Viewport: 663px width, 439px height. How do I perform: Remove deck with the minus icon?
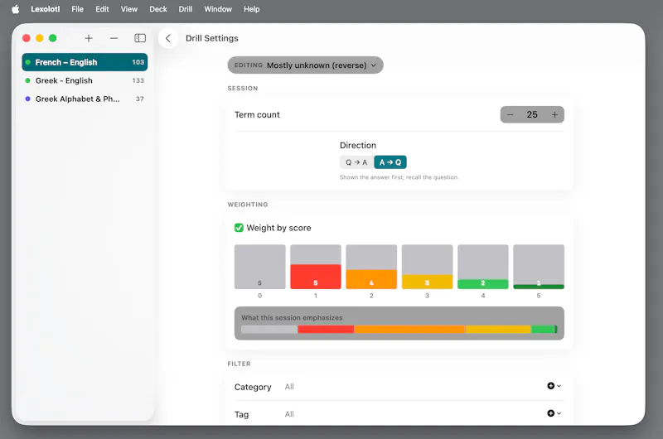click(114, 38)
